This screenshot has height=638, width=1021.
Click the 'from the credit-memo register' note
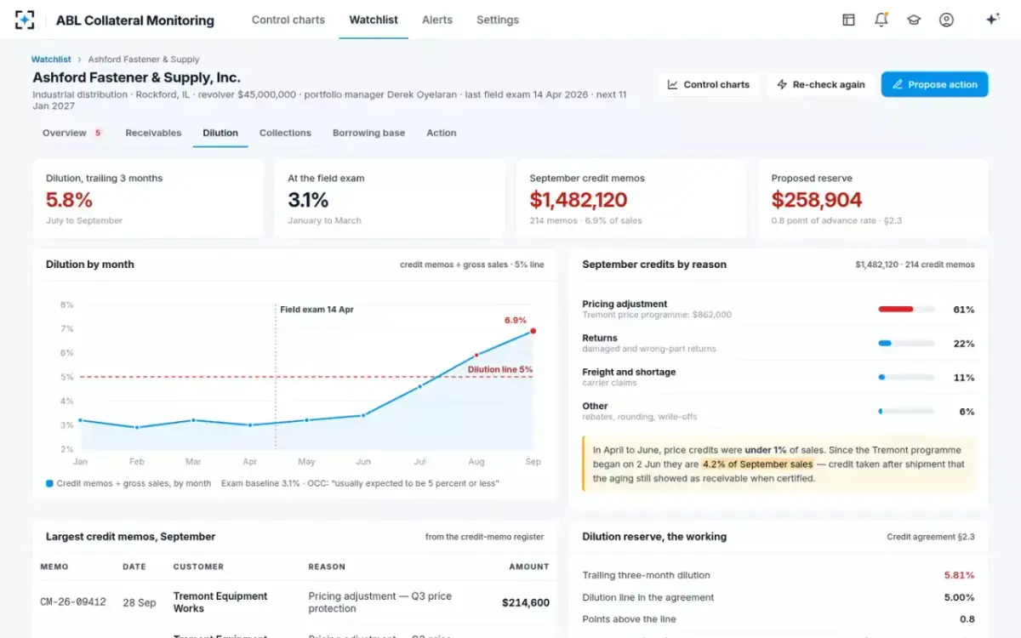485,537
